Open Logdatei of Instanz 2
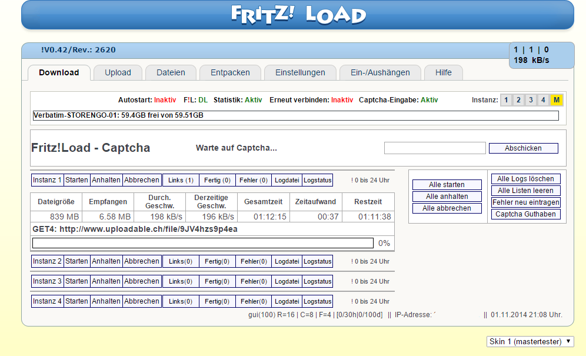 point(287,261)
